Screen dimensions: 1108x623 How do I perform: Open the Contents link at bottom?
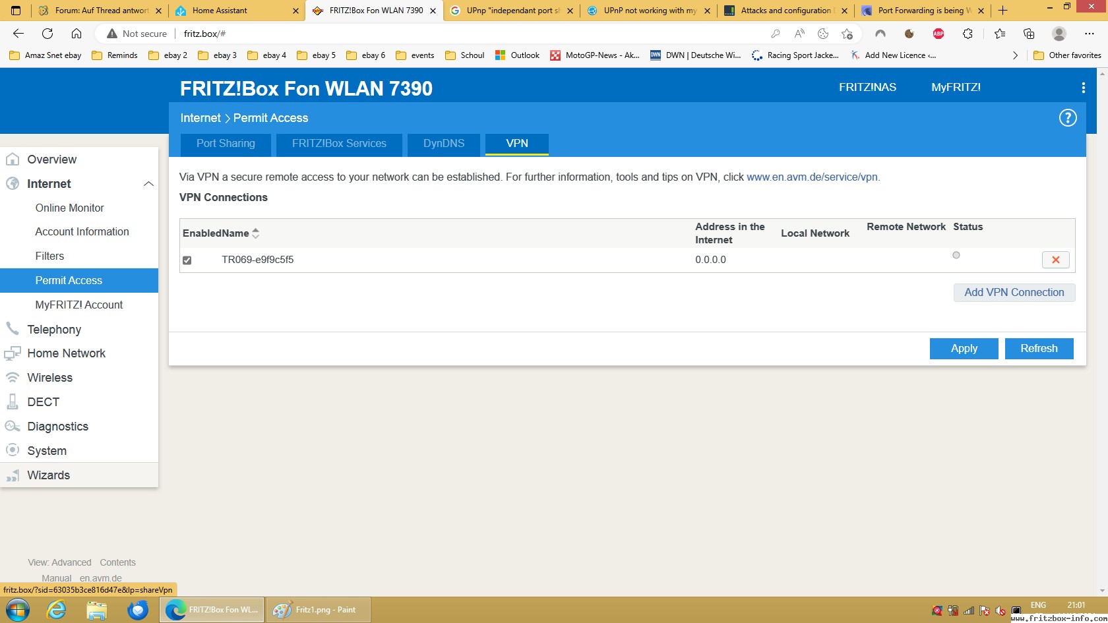point(117,562)
